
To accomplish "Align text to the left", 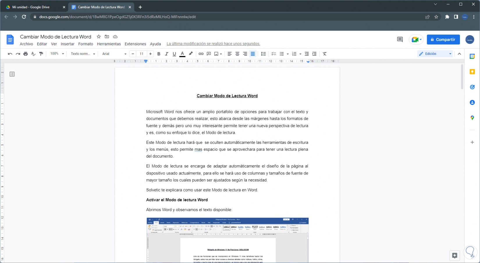I will (230, 54).
